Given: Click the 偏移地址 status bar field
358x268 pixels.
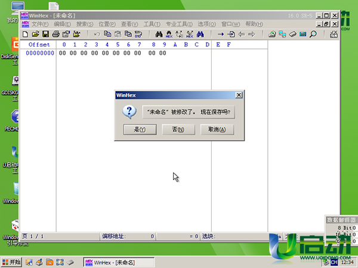Looking at the screenshot, I should coord(128,236).
